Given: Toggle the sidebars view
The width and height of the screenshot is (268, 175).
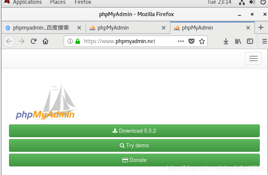Looking at the screenshot, I should 250,41.
